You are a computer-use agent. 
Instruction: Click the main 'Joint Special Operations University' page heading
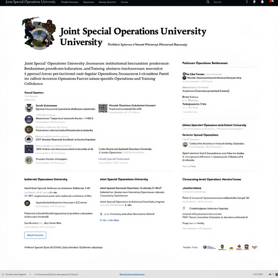pyautogui.click(x=133, y=37)
